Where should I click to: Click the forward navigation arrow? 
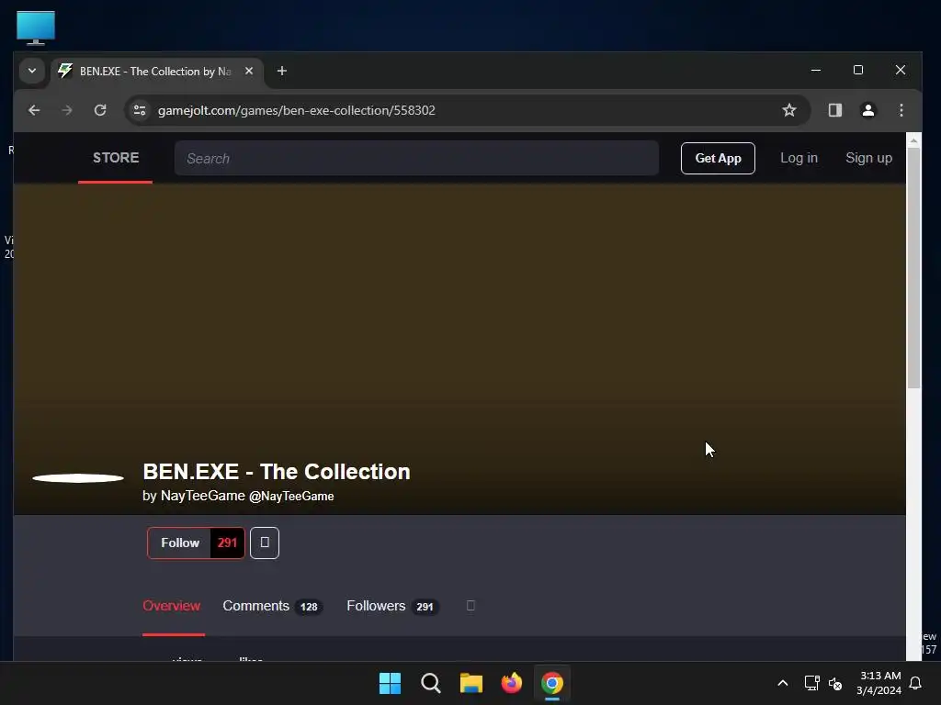point(66,110)
